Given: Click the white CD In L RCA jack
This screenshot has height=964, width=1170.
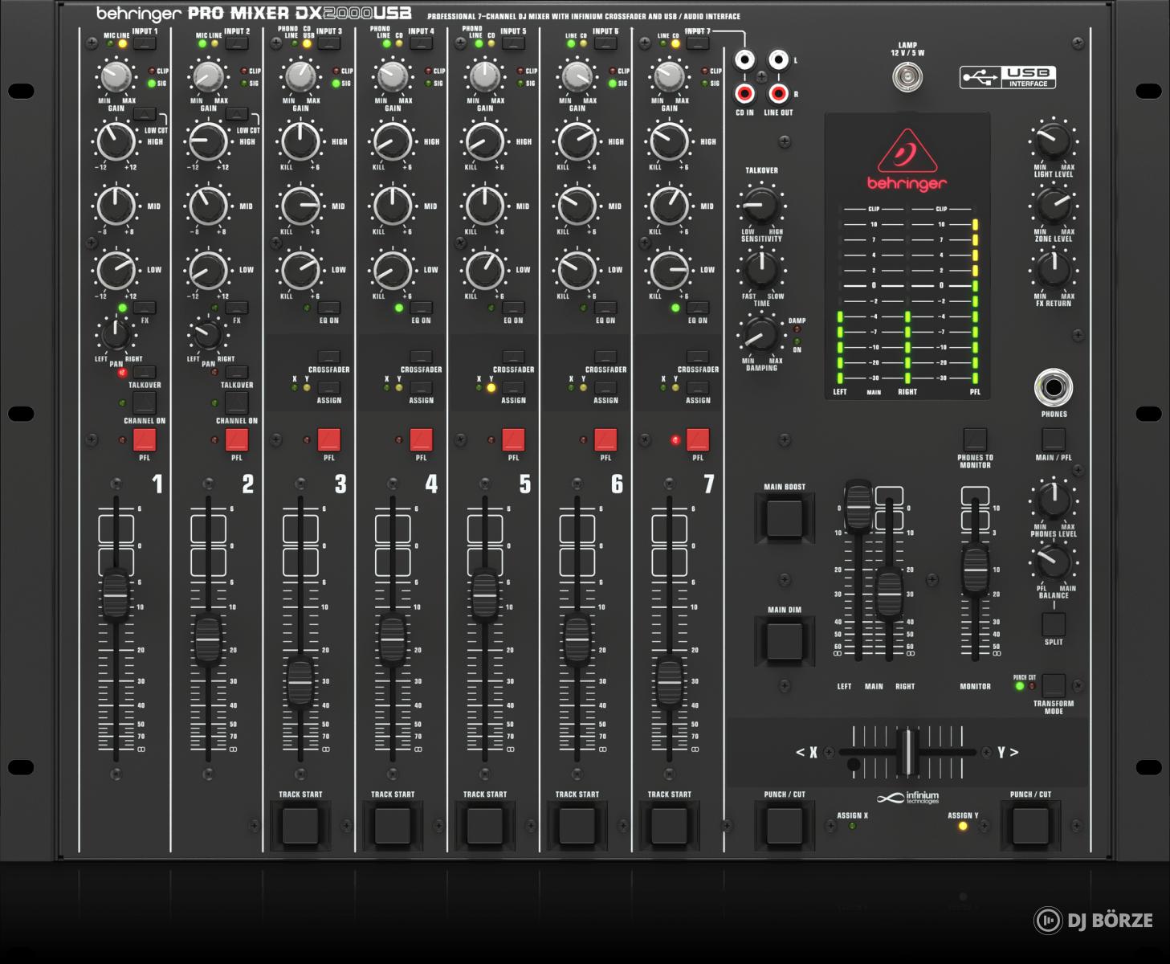Looking at the screenshot, I should (745, 60).
